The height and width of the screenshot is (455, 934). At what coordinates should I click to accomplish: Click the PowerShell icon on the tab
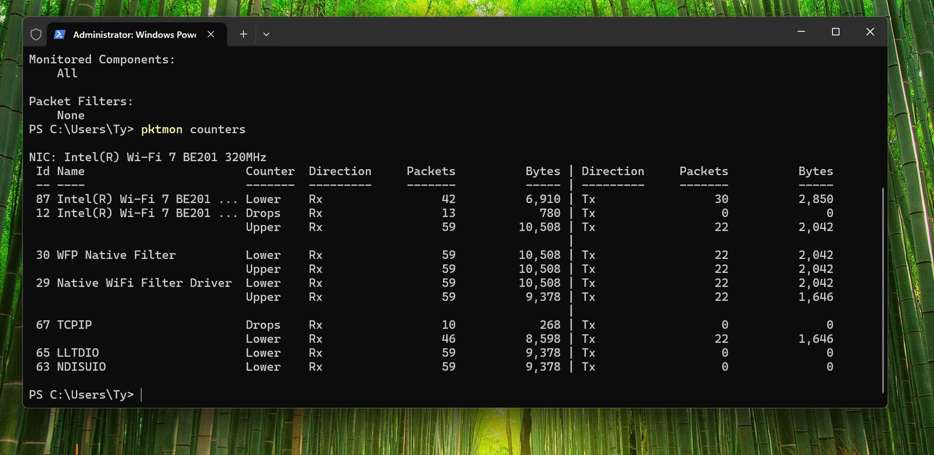click(59, 34)
